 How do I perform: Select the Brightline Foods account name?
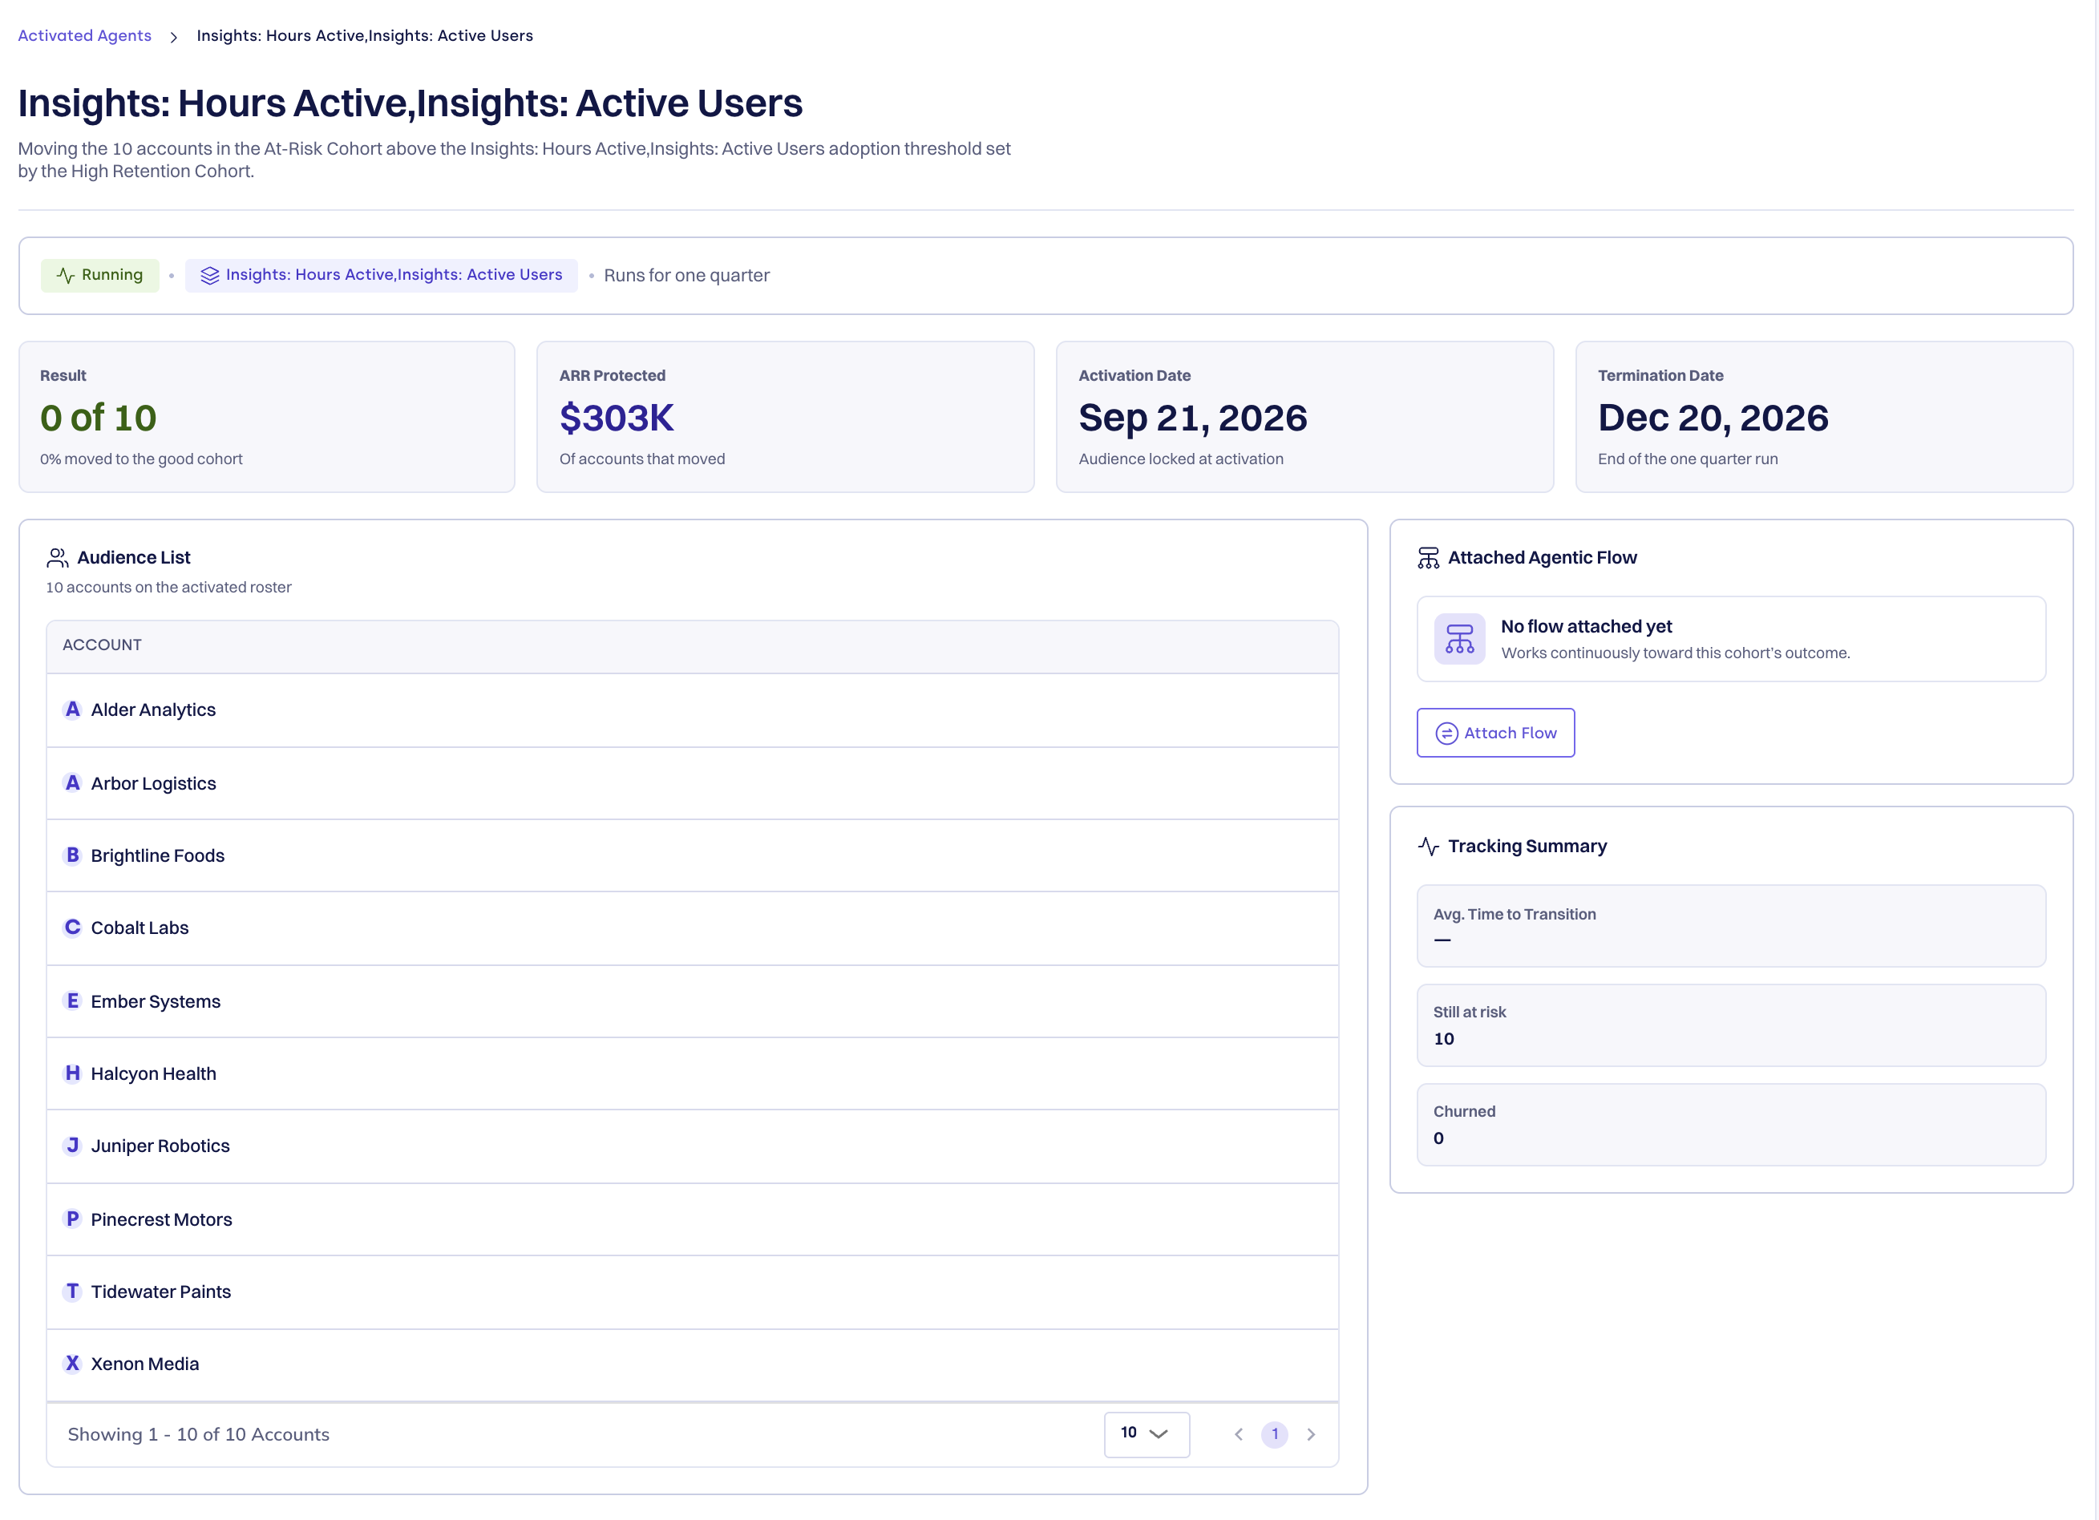pyautogui.click(x=157, y=855)
